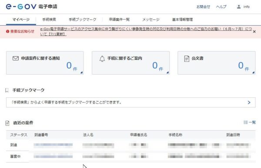Image resolution: width=261 pixels, height=168 pixels.
Task: Click the list icon next to 一覧
Action: (x=245, y=122)
